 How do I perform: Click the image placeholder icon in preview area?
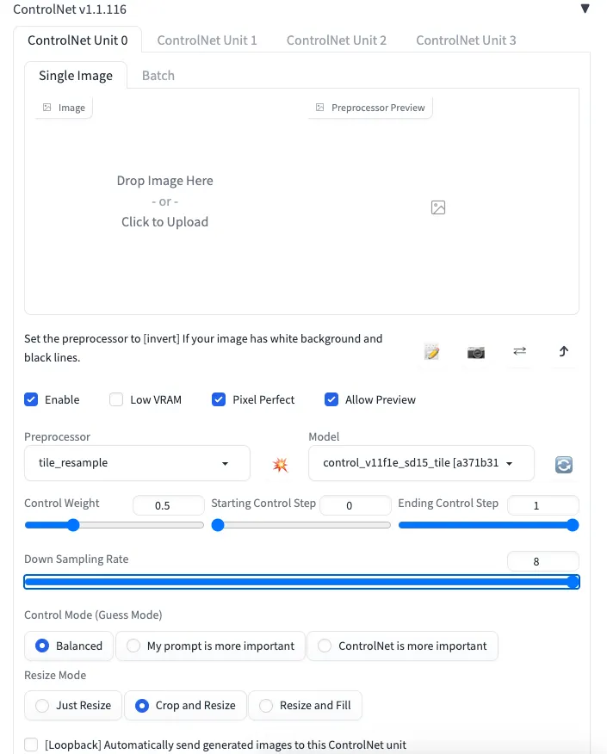pyautogui.click(x=438, y=207)
